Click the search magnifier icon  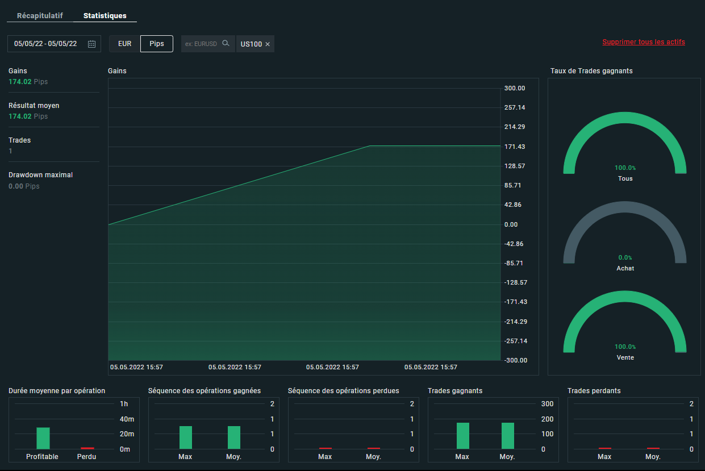226,44
